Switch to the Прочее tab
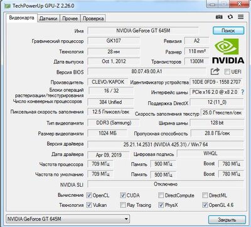Viewport: 251px width, 227px height. click(70, 18)
